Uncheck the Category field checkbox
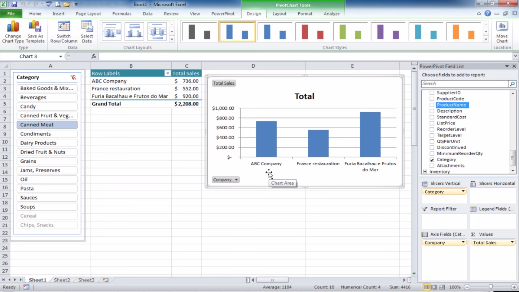The height and width of the screenshot is (292, 519). point(432,160)
